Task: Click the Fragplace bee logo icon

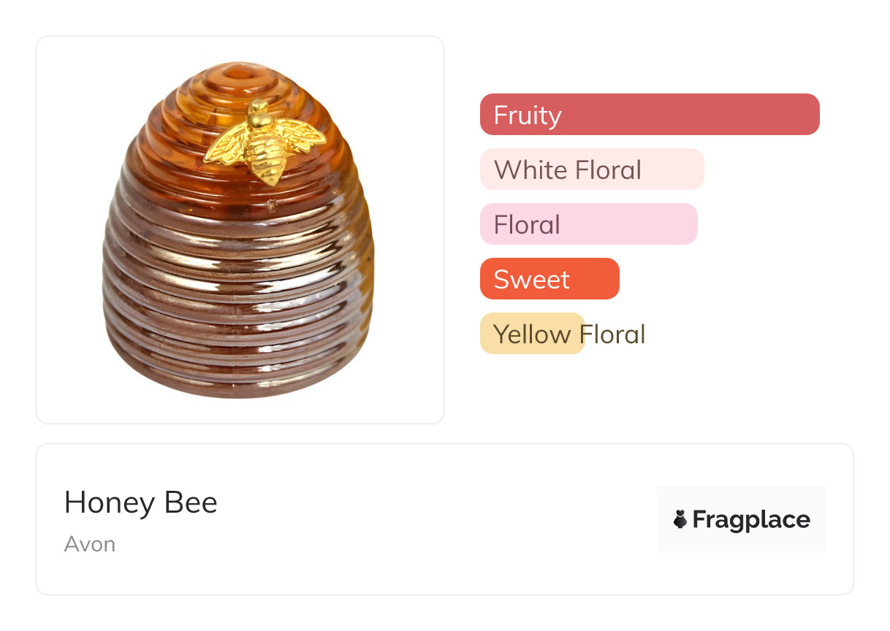Action: pyautogui.click(x=680, y=519)
